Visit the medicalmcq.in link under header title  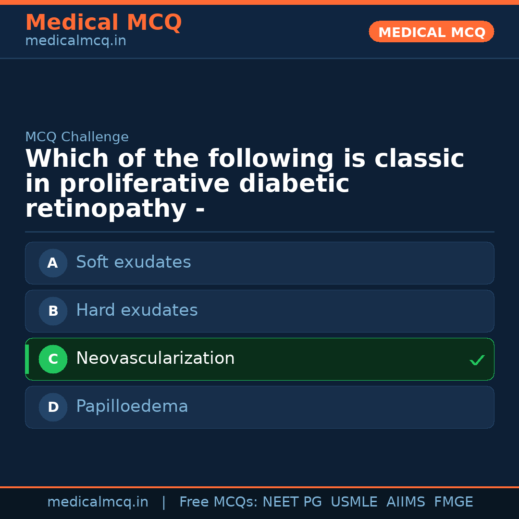pyautogui.click(x=75, y=41)
